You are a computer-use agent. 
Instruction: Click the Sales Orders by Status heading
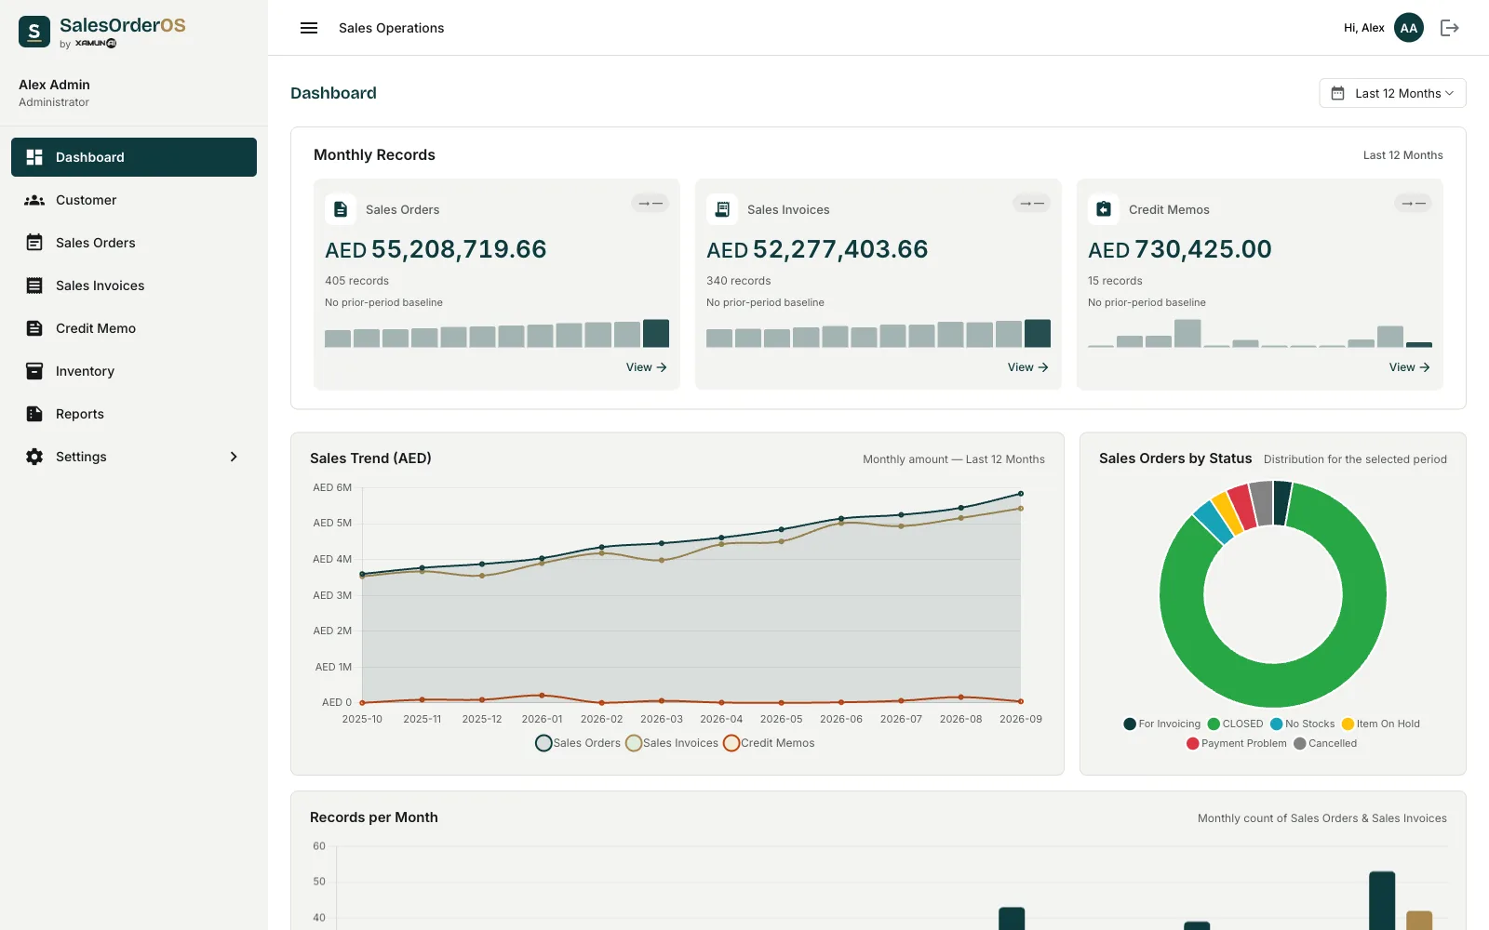pos(1175,458)
